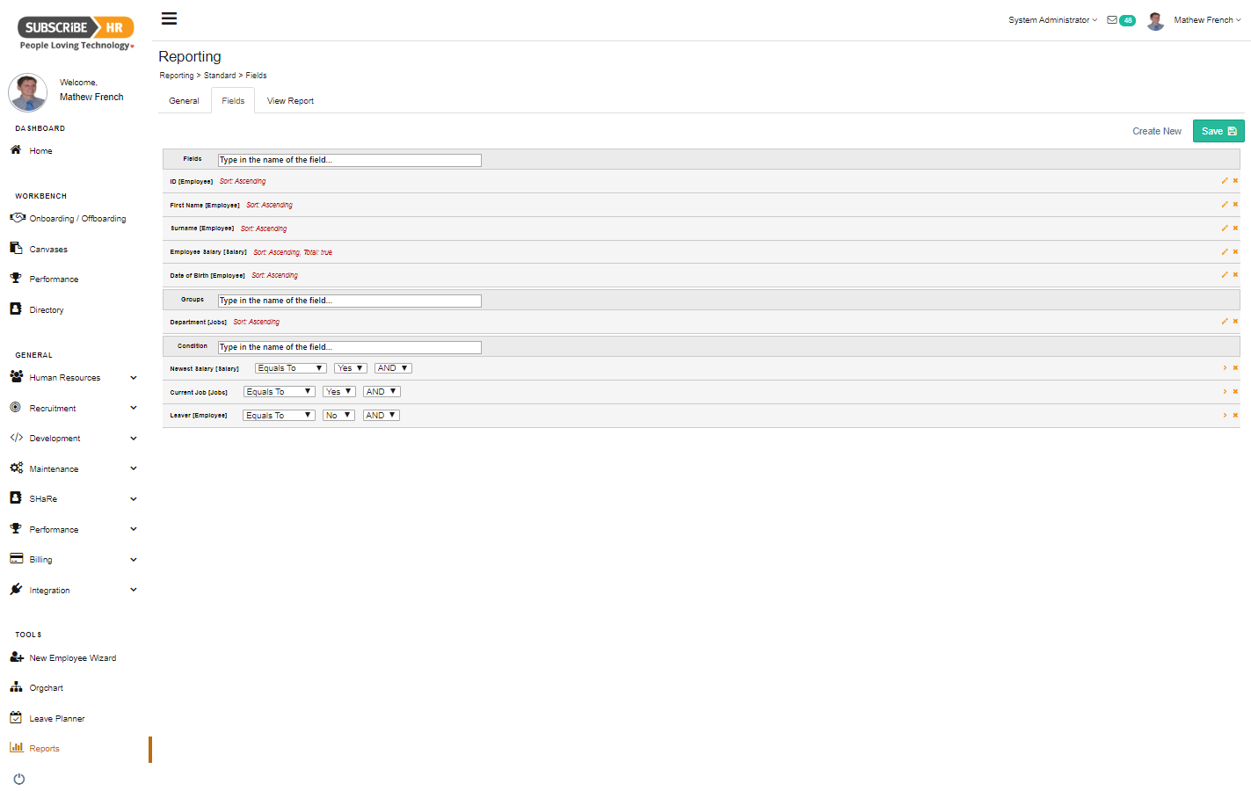This screenshot has height=791, width=1251.
Task: Expand the Newest Salary condition arrow
Action: click(1224, 368)
